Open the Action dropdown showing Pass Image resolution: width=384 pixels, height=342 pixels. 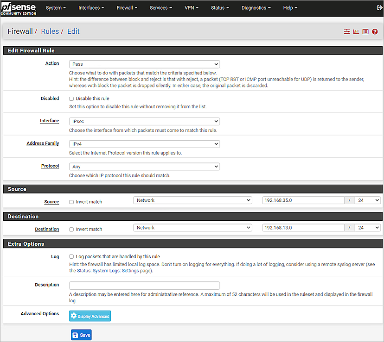tap(144, 63)
